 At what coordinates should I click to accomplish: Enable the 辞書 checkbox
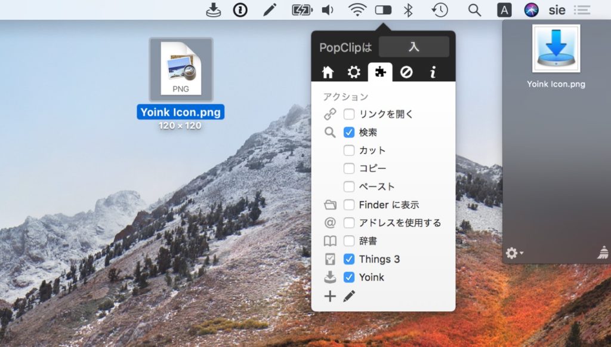[348, 241]
